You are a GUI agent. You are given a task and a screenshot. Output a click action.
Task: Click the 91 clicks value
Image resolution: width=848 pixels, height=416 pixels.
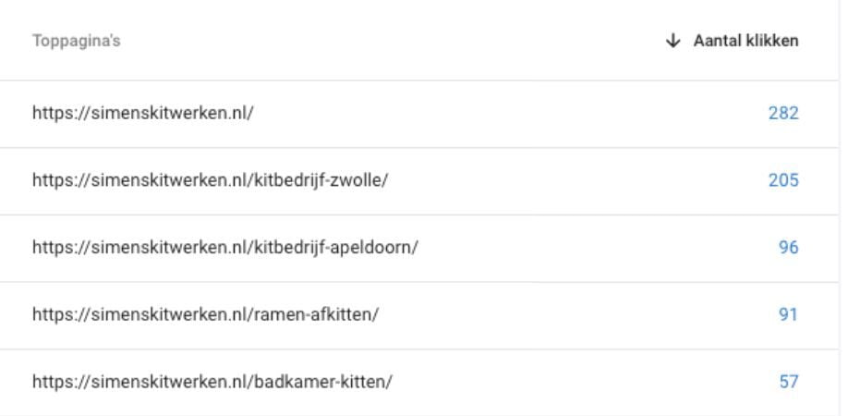tap(788, 314)
